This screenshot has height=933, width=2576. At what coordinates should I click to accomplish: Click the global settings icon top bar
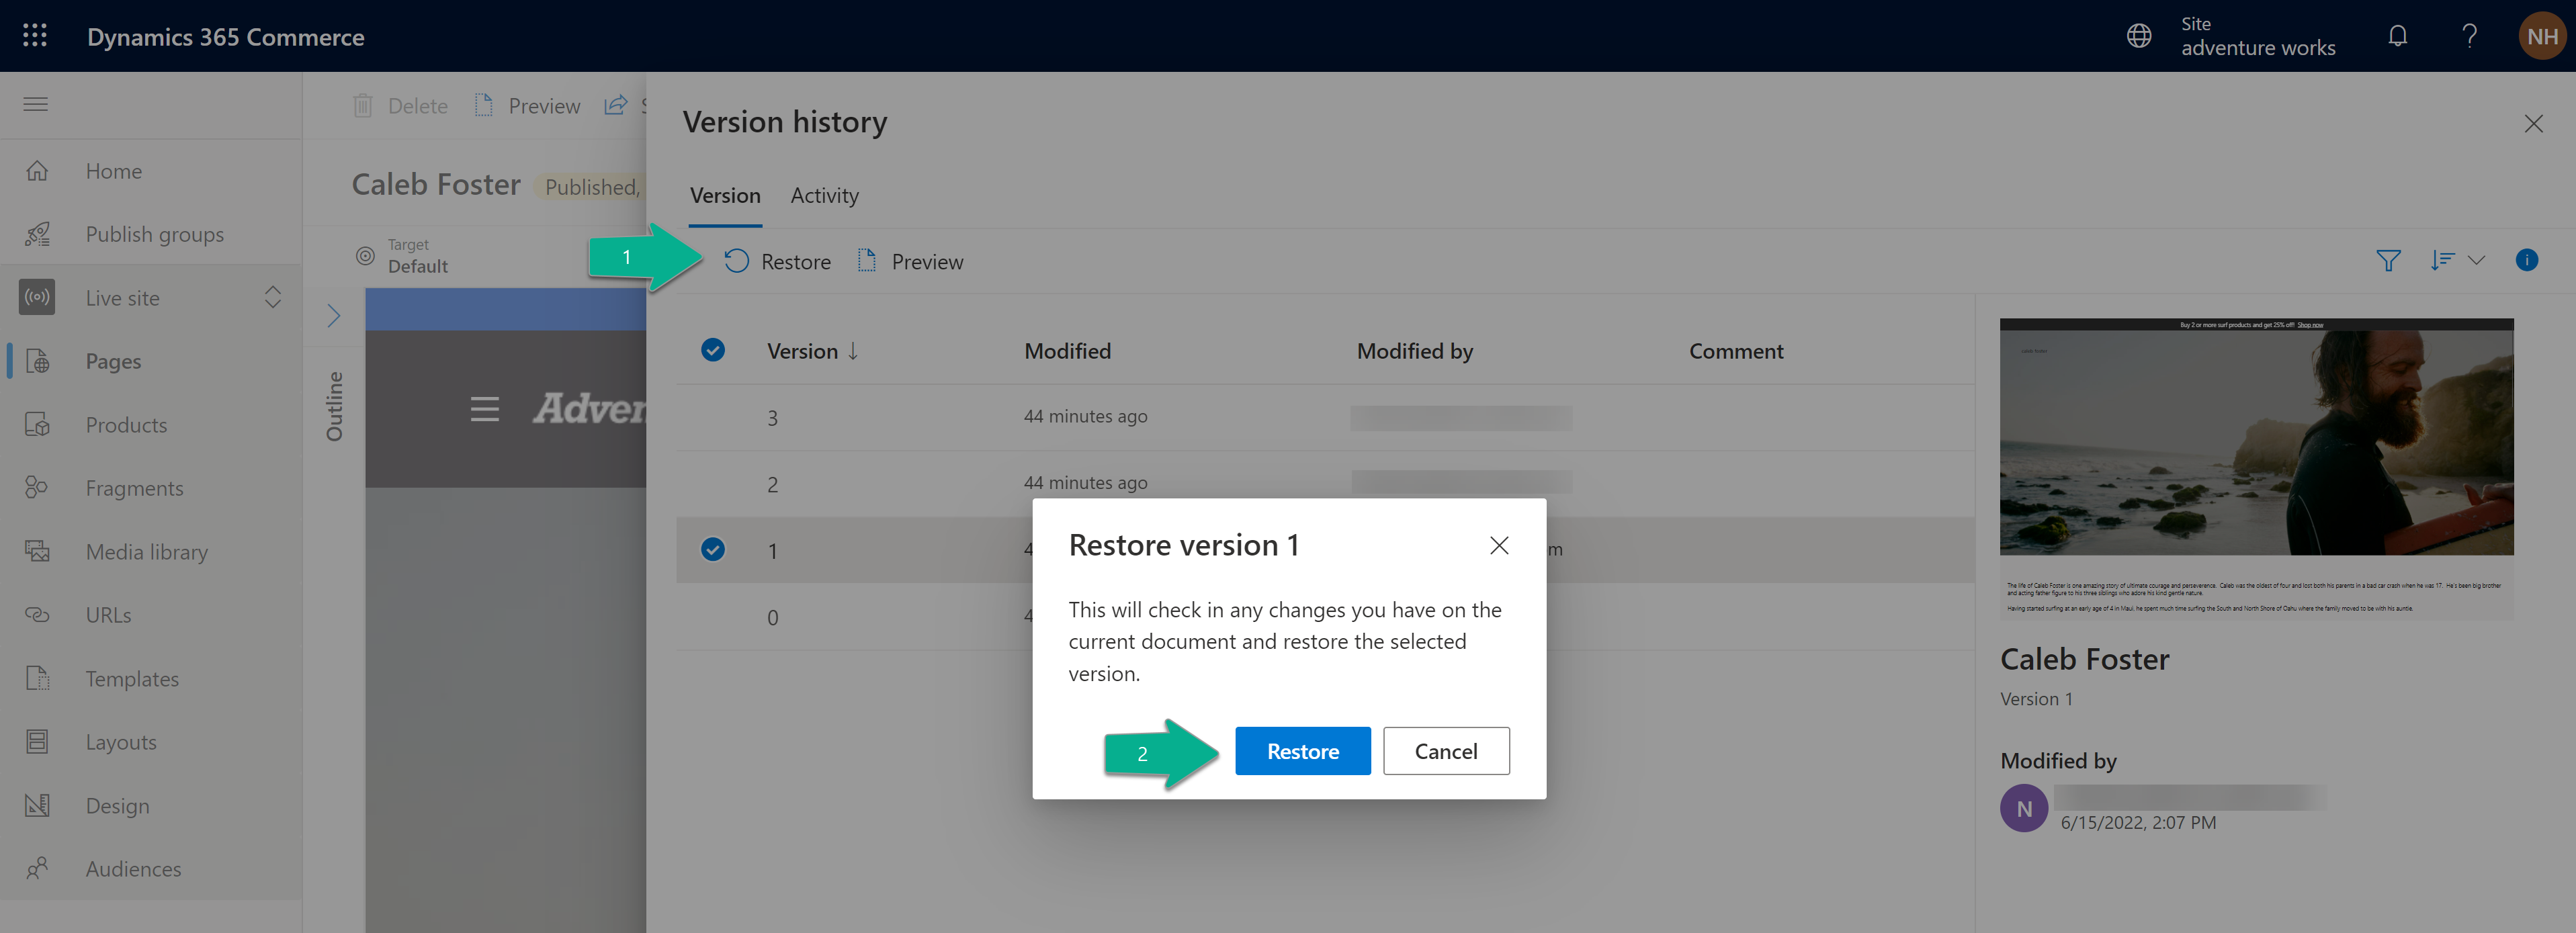click(x=2141, y=34)
